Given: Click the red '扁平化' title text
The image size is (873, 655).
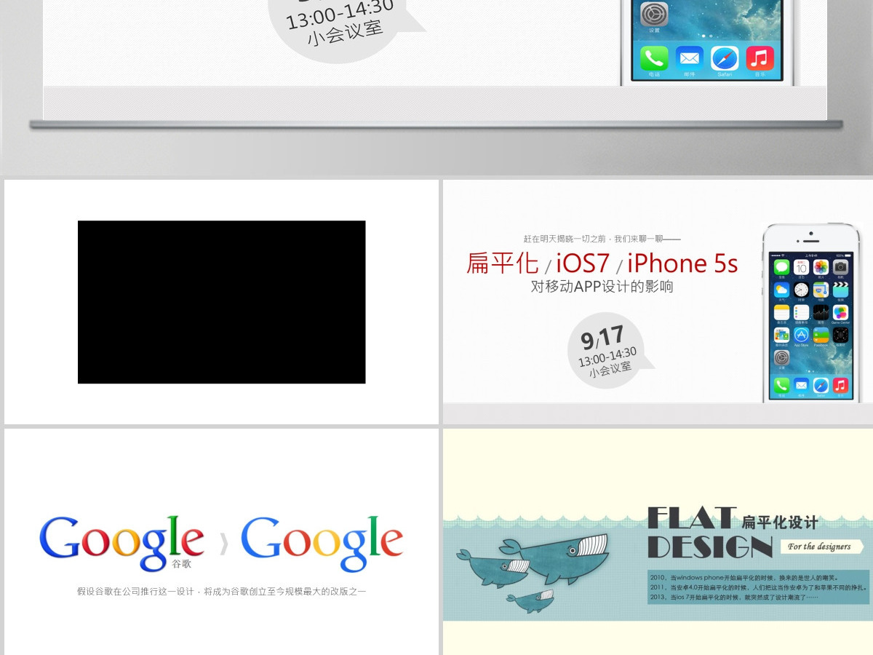Looking at the screenshot, I should tap(503, 263).
